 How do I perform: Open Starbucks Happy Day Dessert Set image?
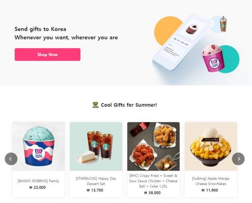point(96,146)
